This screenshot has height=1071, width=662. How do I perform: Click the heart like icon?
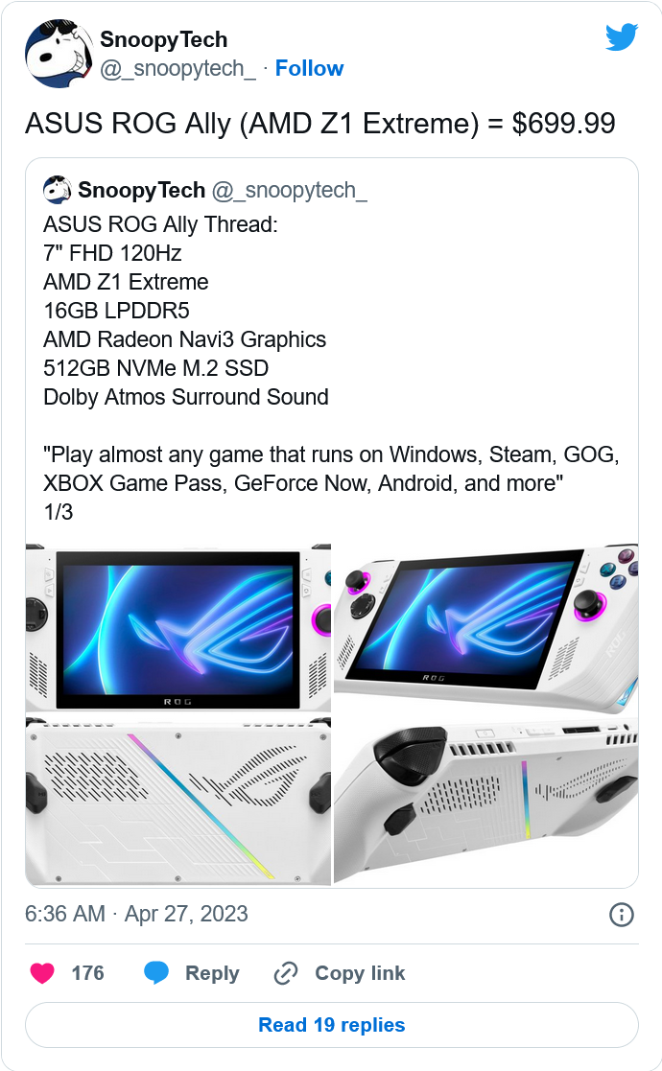(x=42, y=972)
